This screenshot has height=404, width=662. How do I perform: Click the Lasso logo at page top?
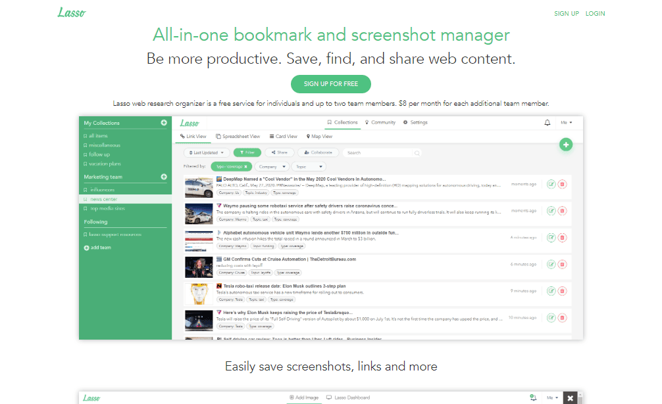click(72, 12)
